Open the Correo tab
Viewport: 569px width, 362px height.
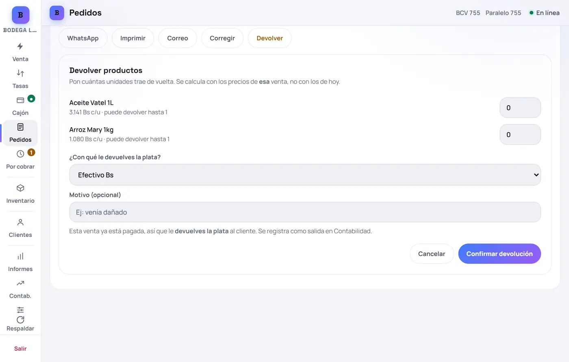[178, 38]
